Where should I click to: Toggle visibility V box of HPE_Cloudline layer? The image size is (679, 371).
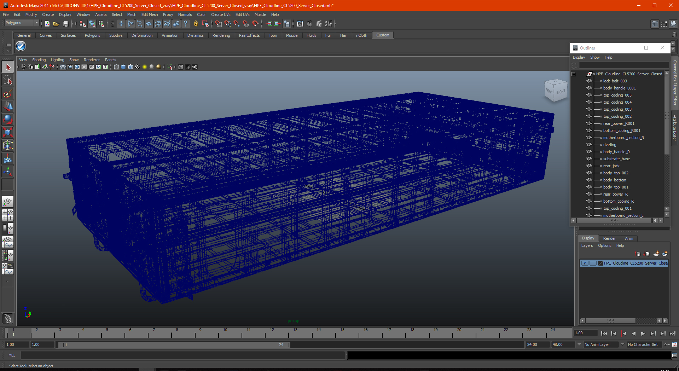pyautogui.click(x=585, y=263)
